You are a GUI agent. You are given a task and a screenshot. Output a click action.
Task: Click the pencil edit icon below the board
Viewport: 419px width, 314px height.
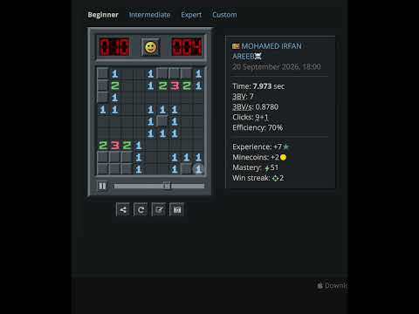click(159, 209)
